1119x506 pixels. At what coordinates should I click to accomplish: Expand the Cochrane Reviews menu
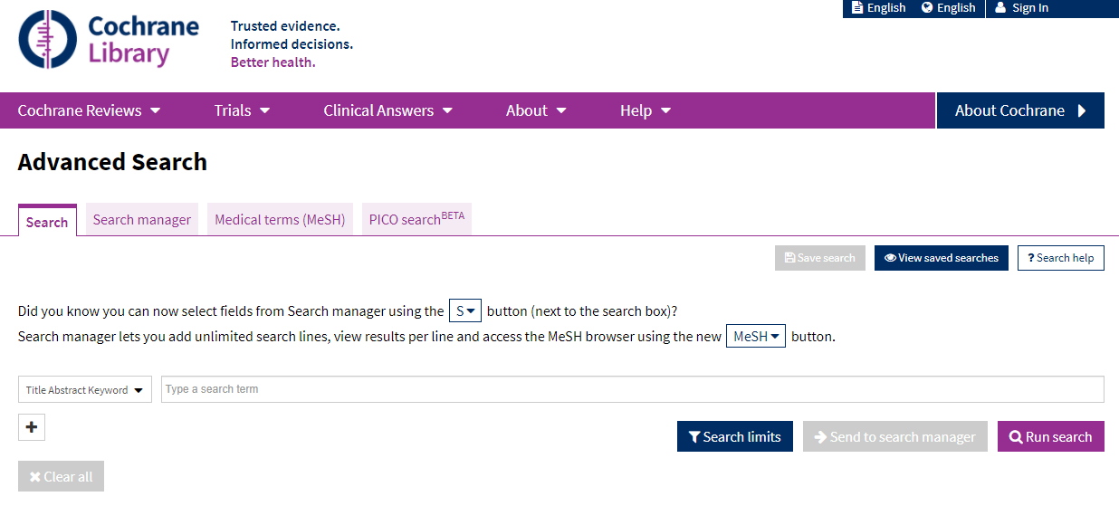(89, 110)
